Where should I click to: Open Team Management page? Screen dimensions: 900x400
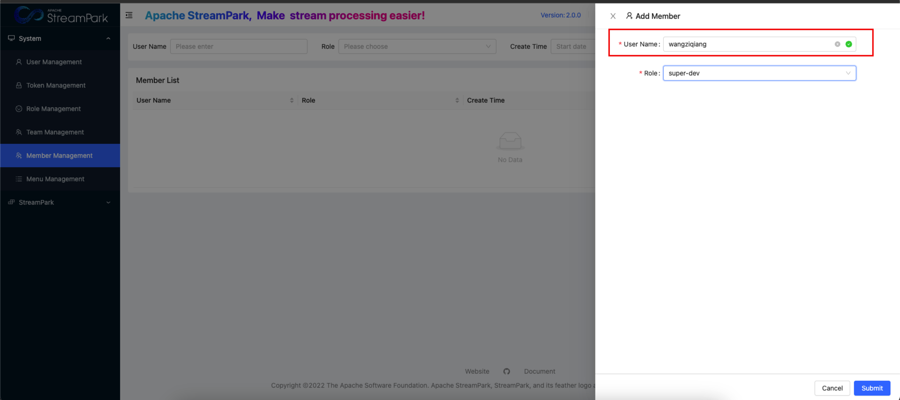point(60,132)
